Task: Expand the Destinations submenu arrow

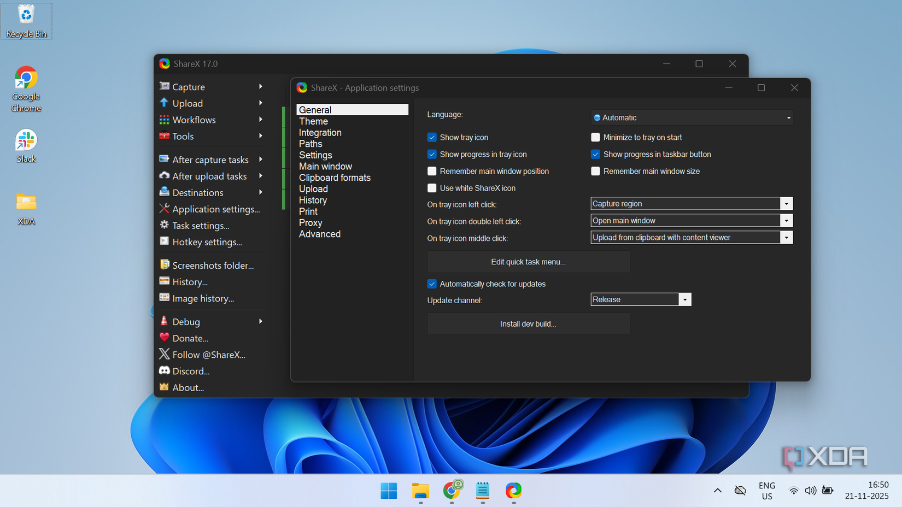Action: tap(261, 192)
